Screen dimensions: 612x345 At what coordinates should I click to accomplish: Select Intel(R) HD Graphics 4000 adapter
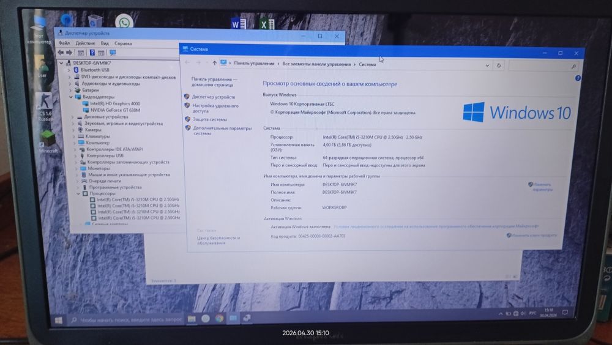[x=115, y=103]
